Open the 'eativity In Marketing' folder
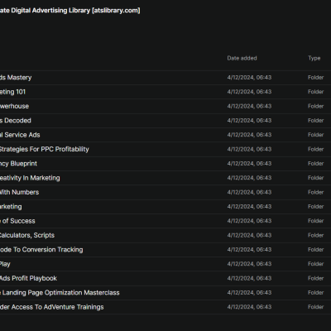Viewport: 331px width, 331px height. coord(30,178)
